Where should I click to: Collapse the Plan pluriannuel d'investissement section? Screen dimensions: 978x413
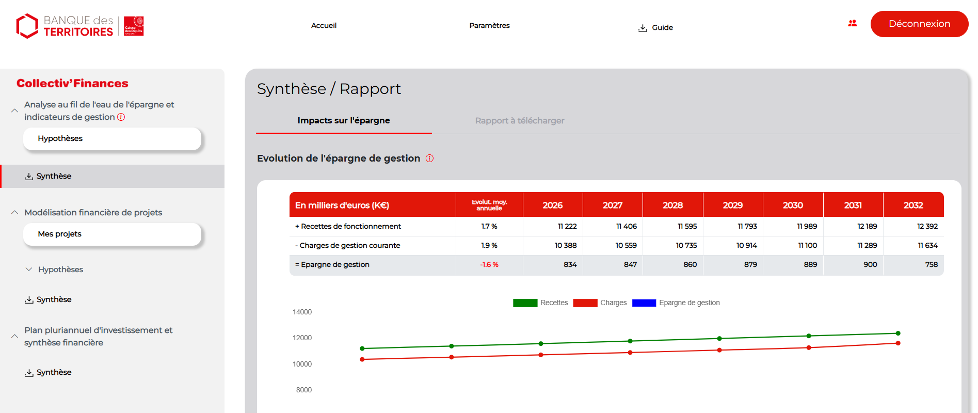pos(14,336)
